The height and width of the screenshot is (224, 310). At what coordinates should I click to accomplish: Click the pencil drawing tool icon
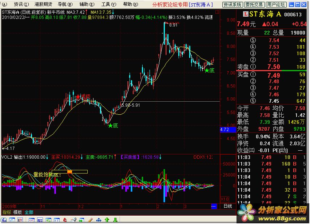[x=90, y=220]
